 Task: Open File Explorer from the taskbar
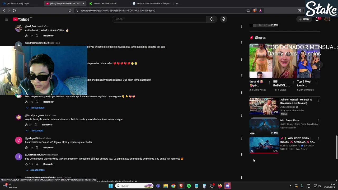166,186
